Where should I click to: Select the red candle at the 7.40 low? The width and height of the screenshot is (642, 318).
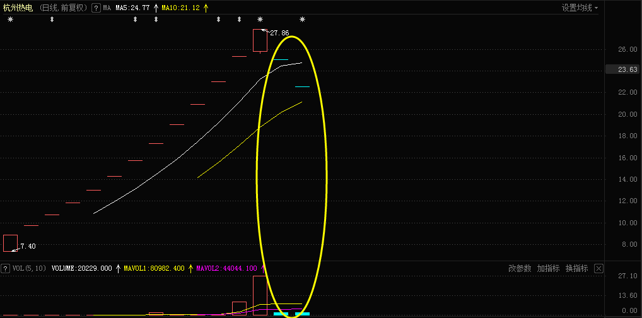point(10,243)
